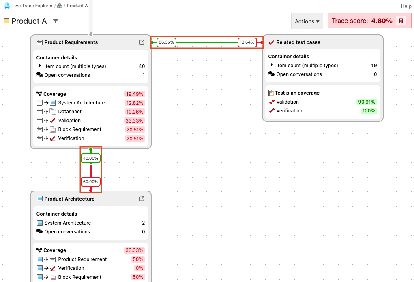Click the calculator icon in the Trace score box

tap(401, 20)
